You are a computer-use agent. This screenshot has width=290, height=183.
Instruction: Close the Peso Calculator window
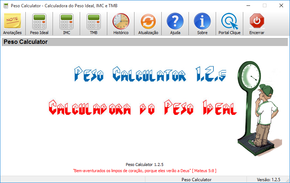(x=281, y=6)
